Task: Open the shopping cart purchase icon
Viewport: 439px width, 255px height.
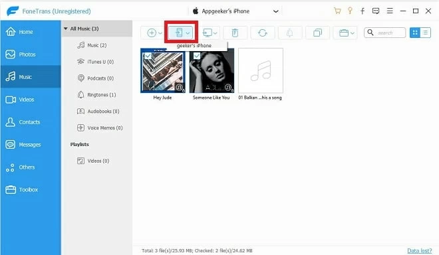Action: click(337, 11)
